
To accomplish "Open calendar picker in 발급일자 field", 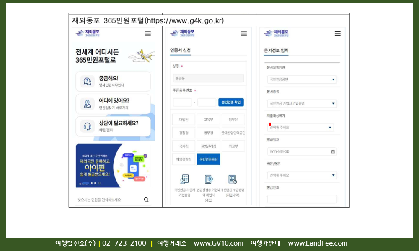I will (333, 151).
